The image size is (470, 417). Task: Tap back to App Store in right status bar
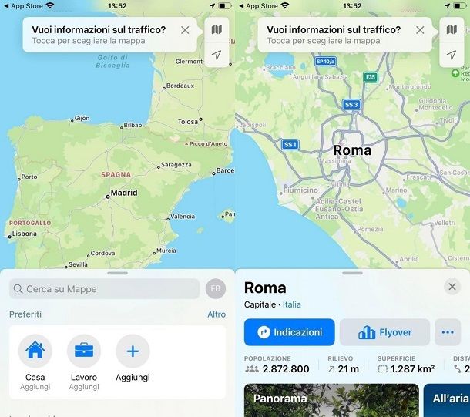(x=258, y=6)
